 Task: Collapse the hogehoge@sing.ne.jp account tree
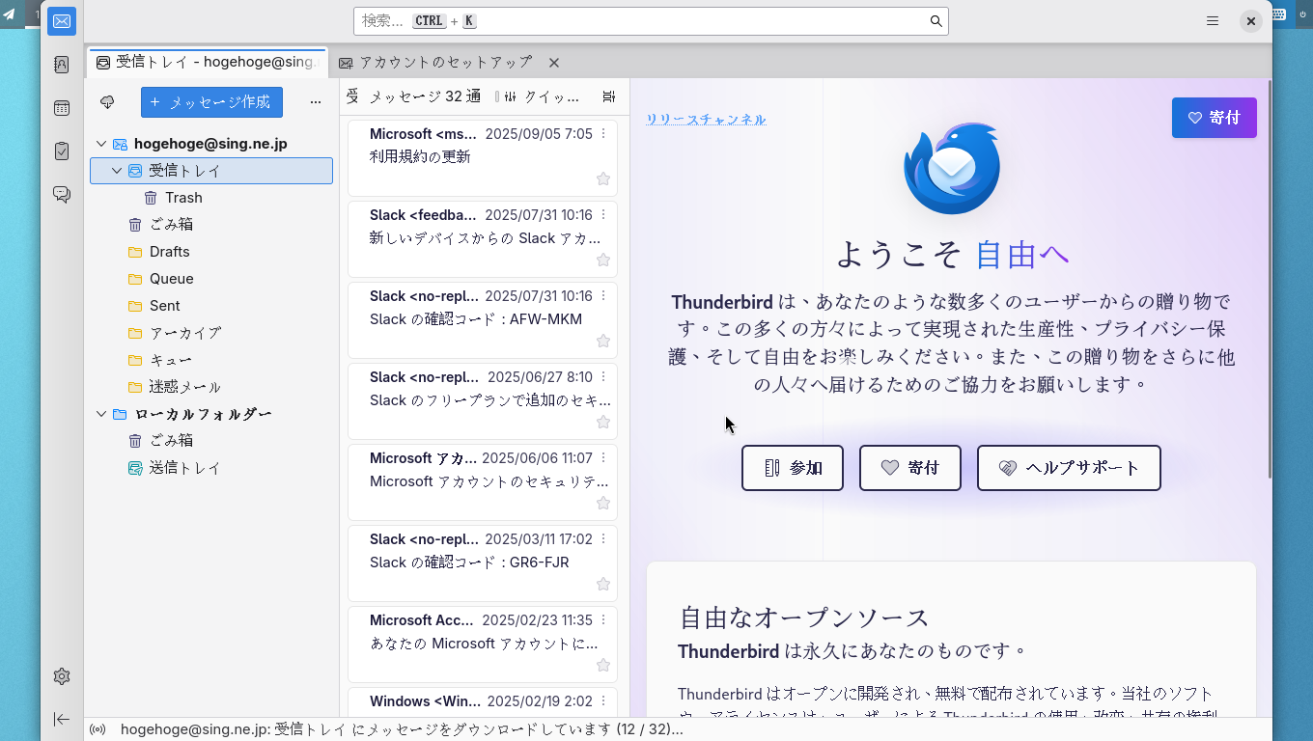101,144
